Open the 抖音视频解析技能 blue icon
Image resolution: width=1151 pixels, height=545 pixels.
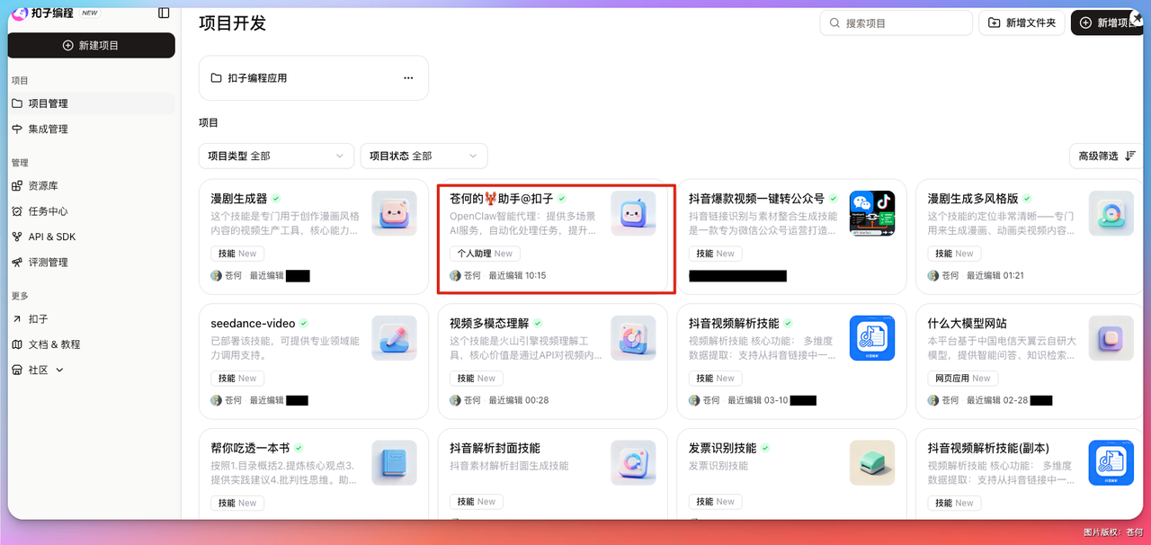point(872,338)
